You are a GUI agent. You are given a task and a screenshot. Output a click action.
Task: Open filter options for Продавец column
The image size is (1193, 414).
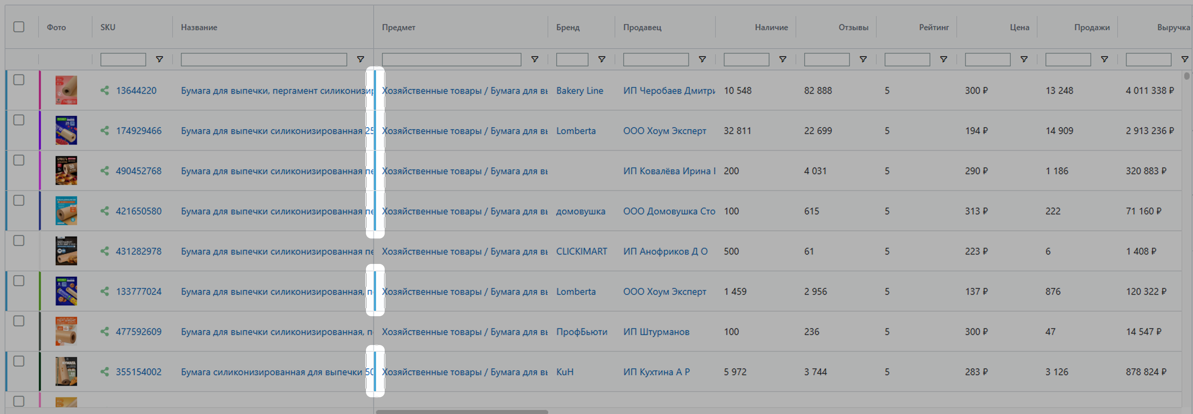click(x=702, y=59)
